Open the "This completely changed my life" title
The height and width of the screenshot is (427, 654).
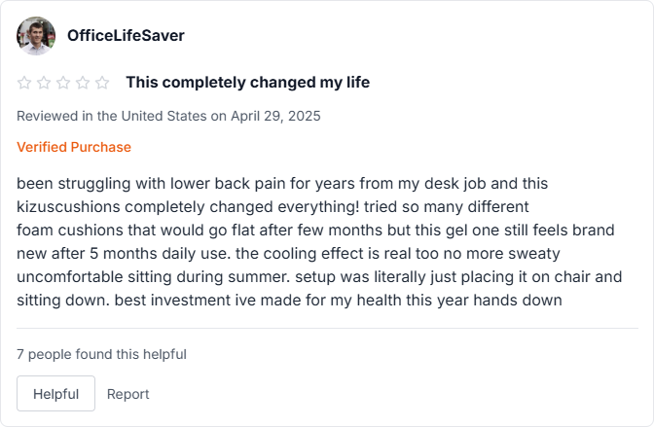[x=247, y=83]
